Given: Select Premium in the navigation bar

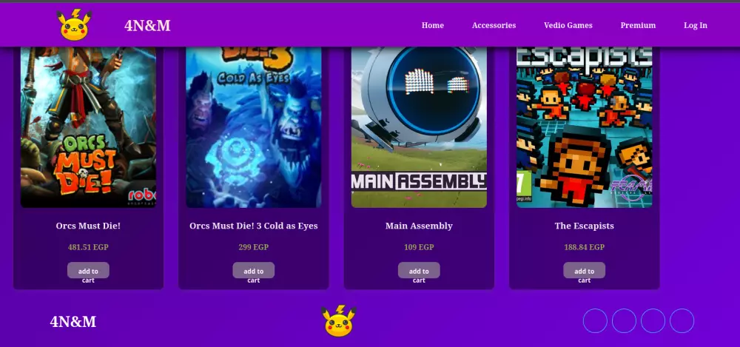Looking at the screenshot, I should (x=638, y=25).
